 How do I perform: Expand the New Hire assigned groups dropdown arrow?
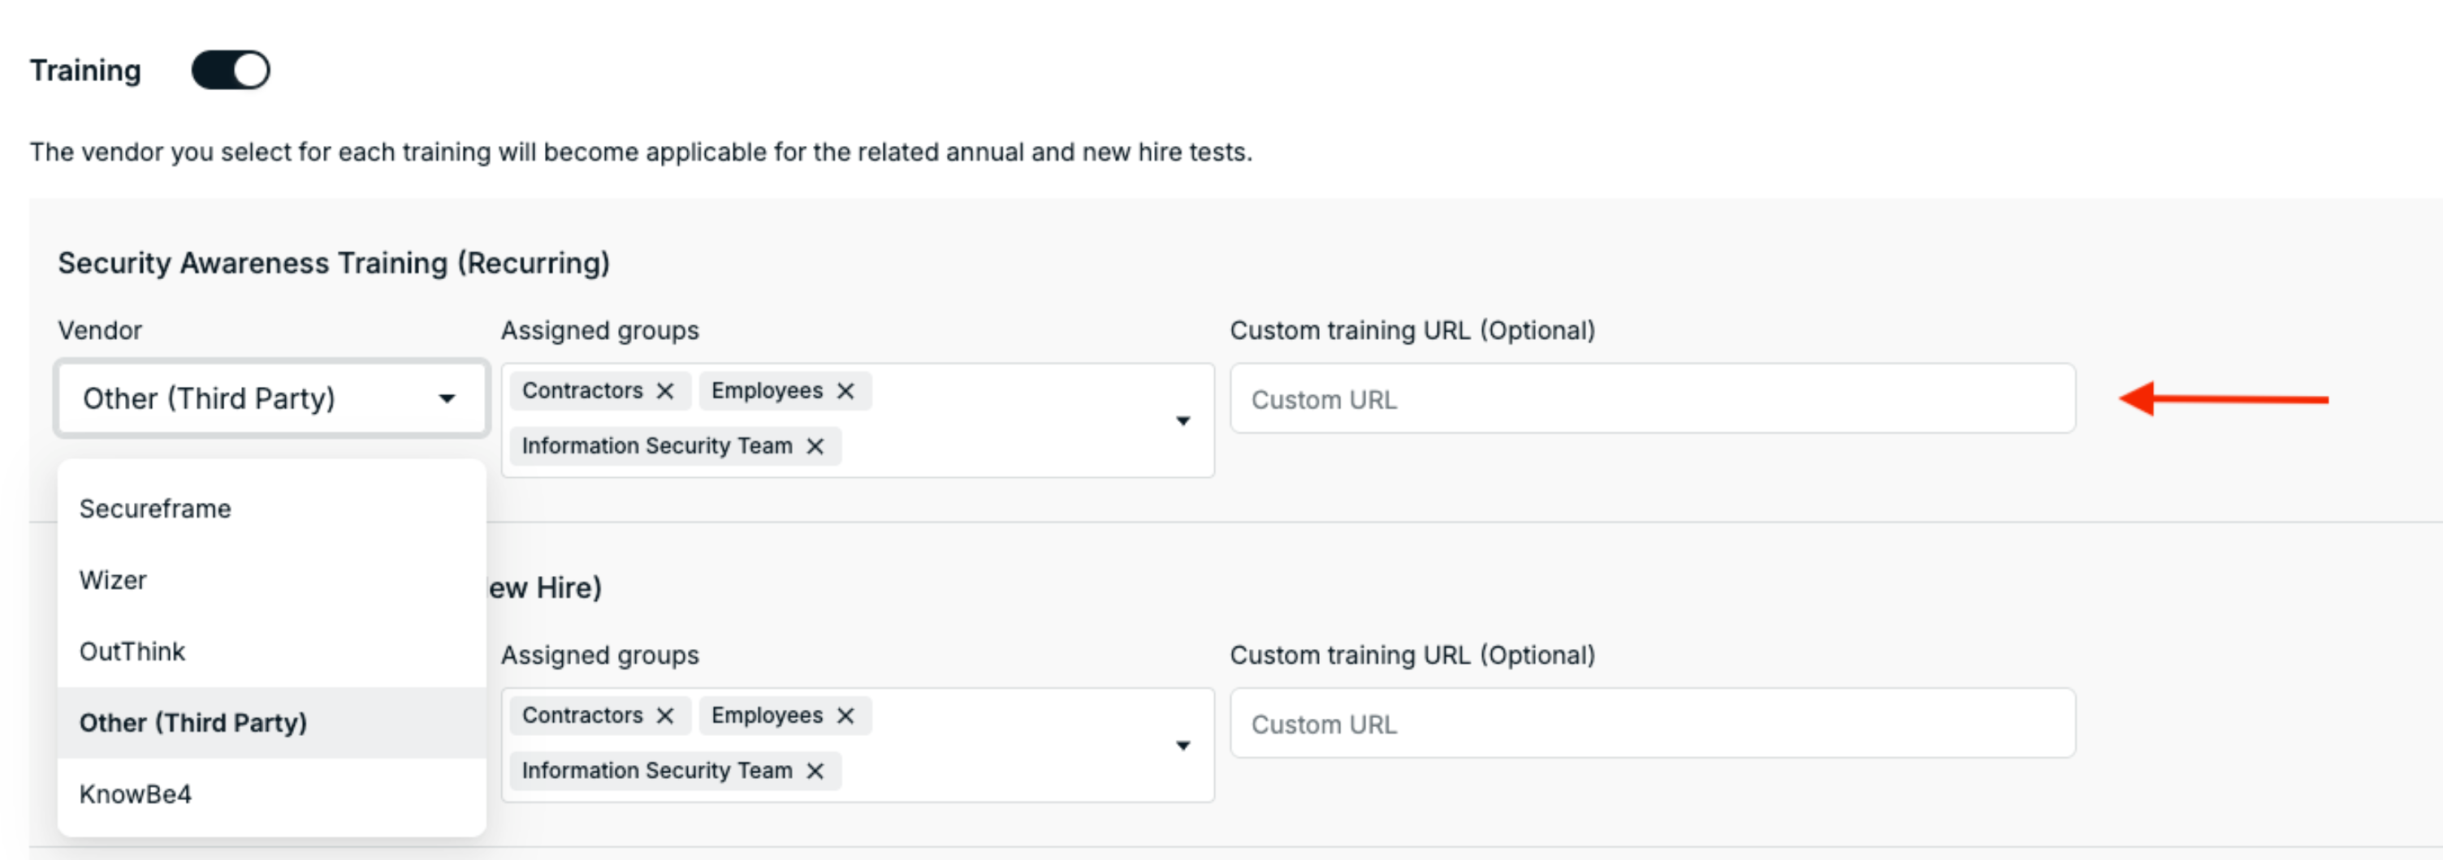tap(1183, 746)
